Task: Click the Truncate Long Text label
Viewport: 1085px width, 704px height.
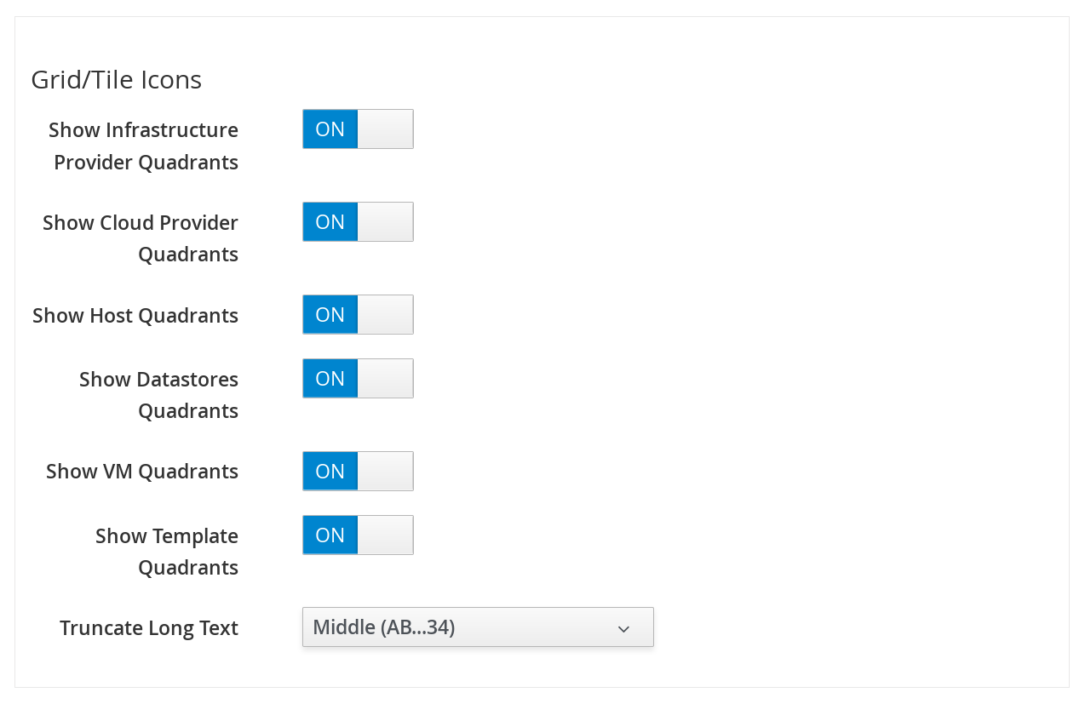Action: 149,628
